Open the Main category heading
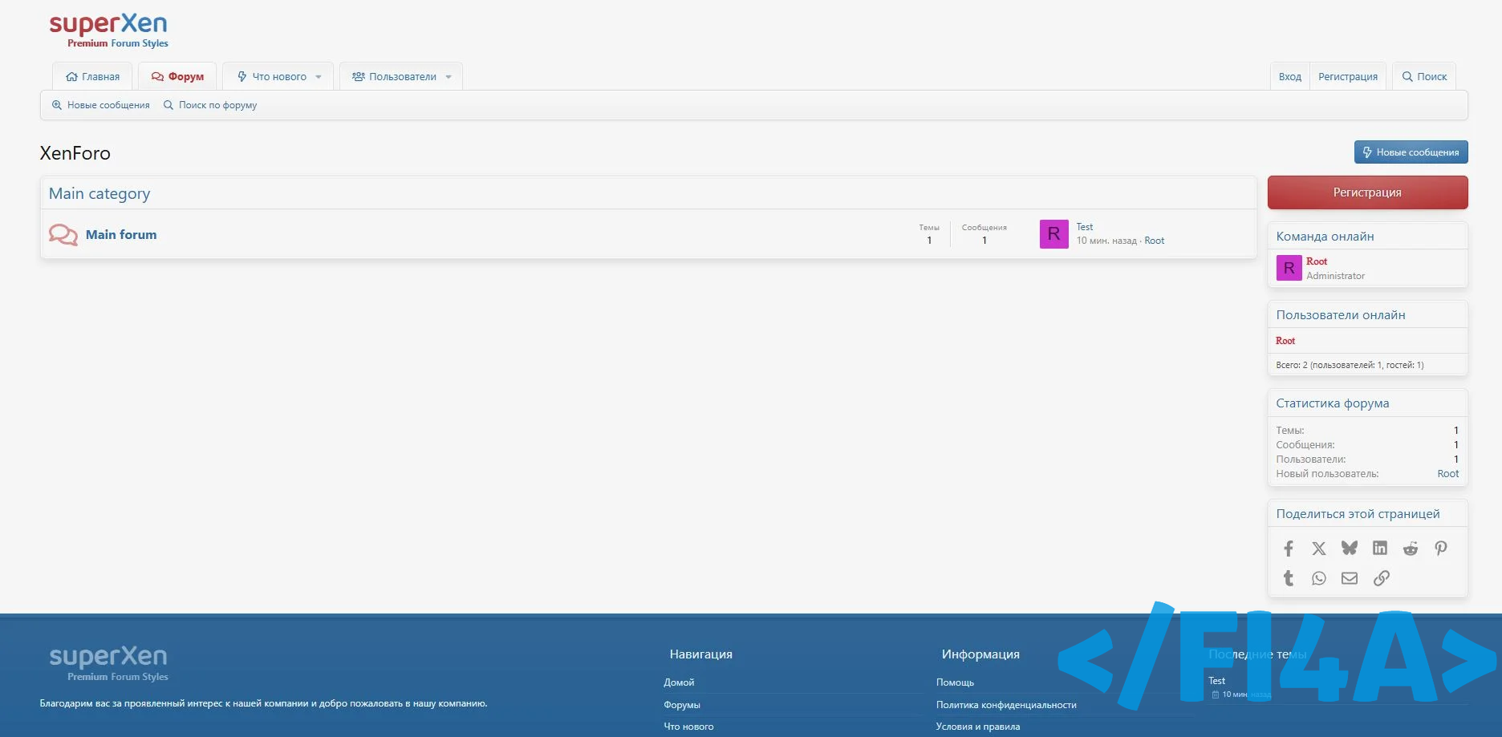This screenshot has width=1502, height=737. click(99, 193)
